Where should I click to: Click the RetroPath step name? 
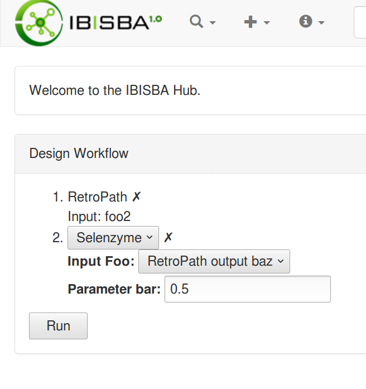pyautogui.click(x=98, y=197)
